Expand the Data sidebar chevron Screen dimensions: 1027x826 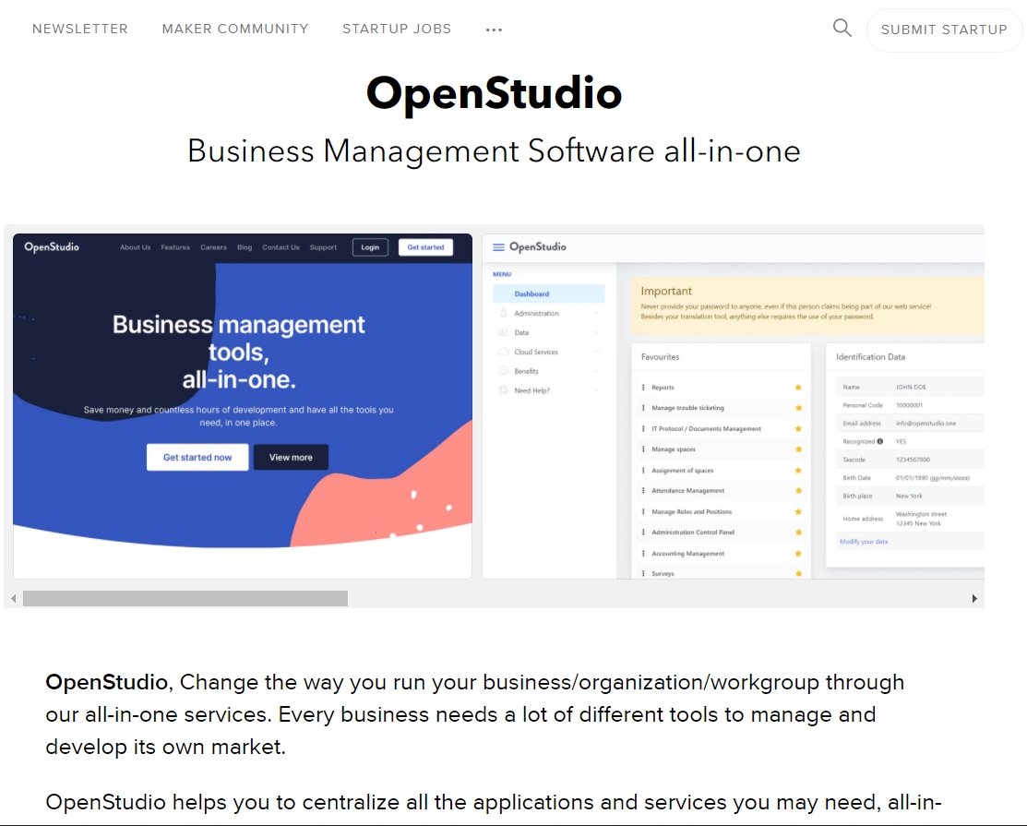[x=597, y=333]
